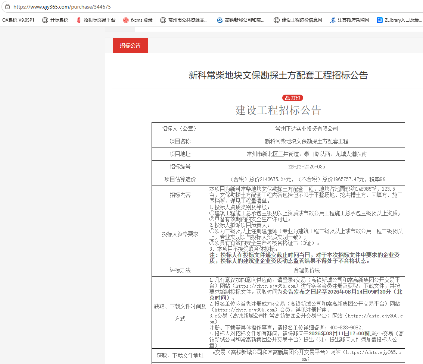Click the 项目名称 label cell
The height and width of the screenshot is (364, 423).
click(180, 141)
